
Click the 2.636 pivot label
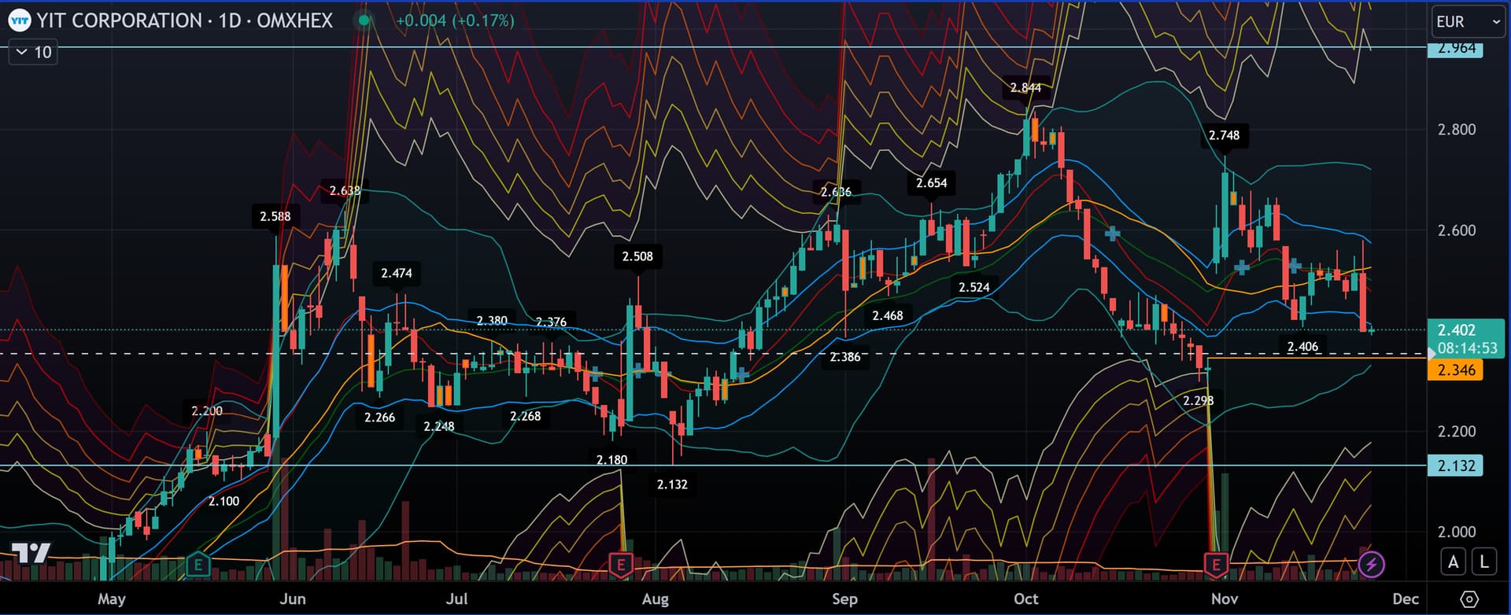tap(836, 191)
